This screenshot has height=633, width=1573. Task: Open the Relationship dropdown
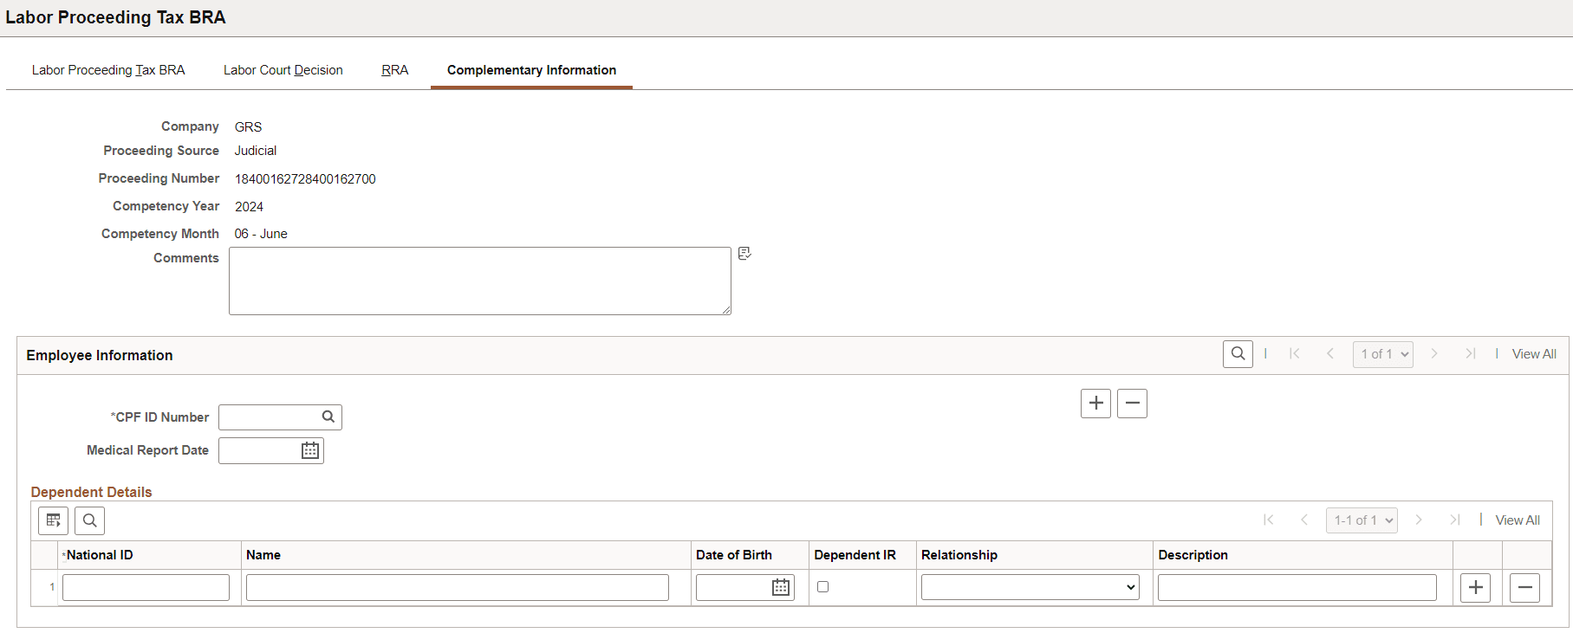pos(1030,587)
